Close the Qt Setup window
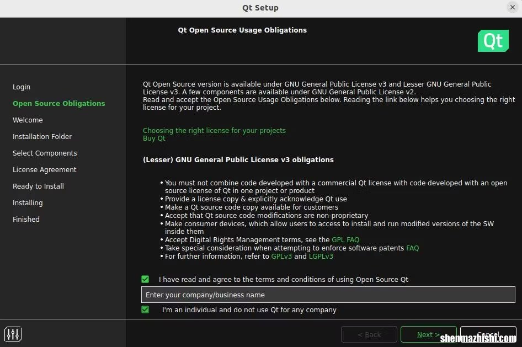522x347 pixels. [512, 7]
